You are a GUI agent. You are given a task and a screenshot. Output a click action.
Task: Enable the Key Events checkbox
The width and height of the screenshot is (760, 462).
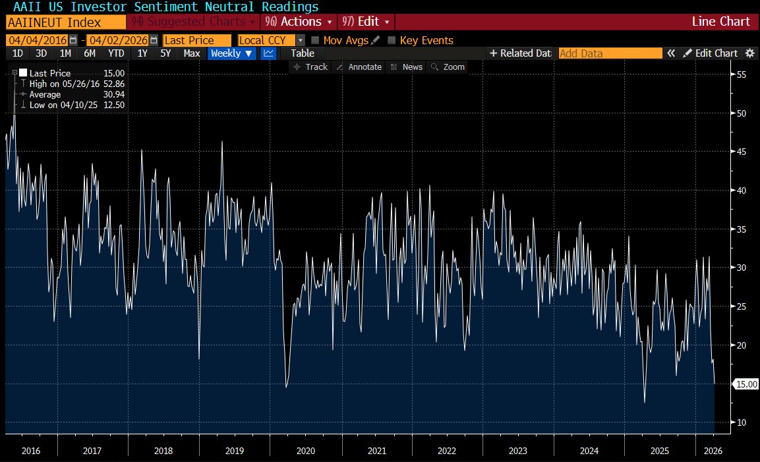tap(392, 40)
